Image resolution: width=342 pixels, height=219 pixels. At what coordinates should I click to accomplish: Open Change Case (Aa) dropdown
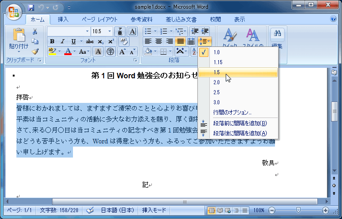pos(84,51)
